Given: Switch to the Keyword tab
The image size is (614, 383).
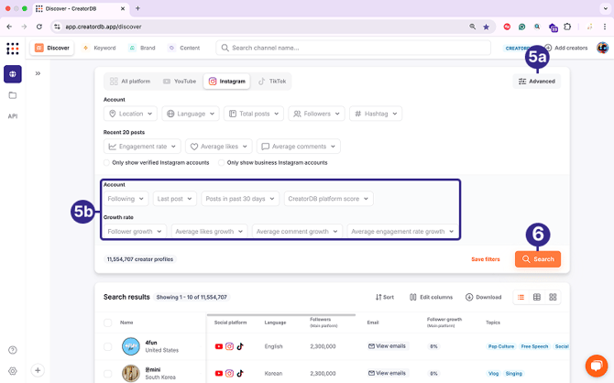Looking at the screenshot, I should tap(100, 48).
